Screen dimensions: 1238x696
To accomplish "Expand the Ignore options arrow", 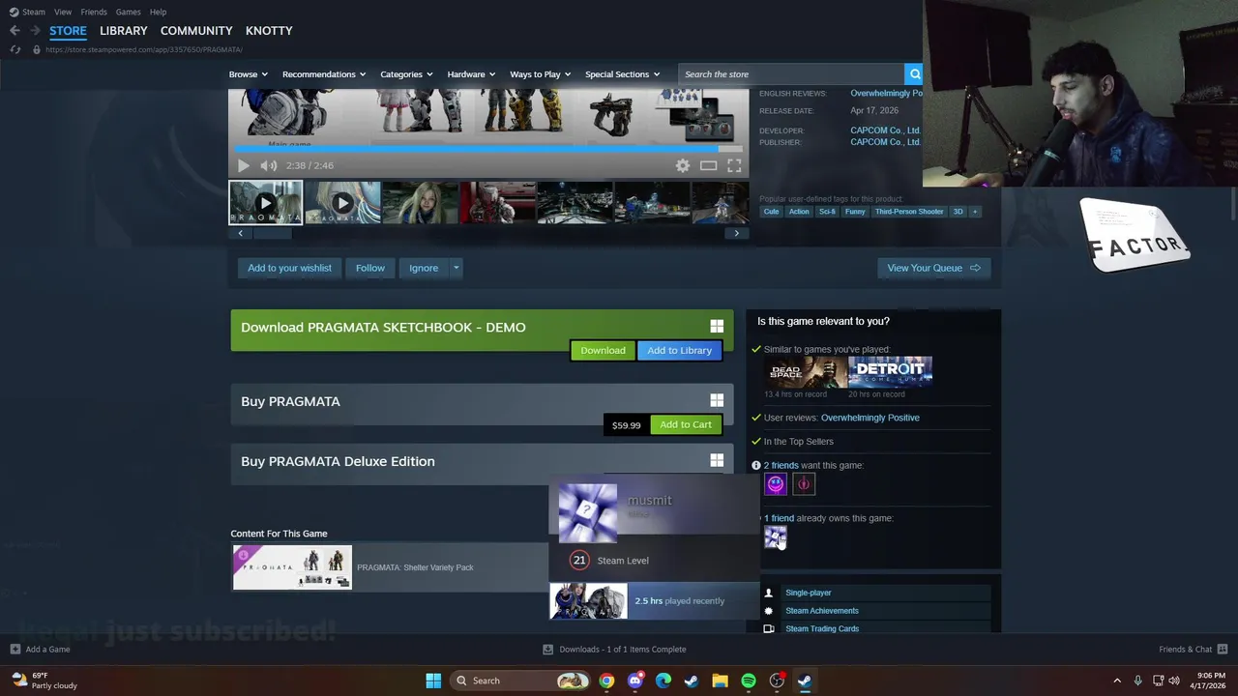I will [x=456, y=268].
